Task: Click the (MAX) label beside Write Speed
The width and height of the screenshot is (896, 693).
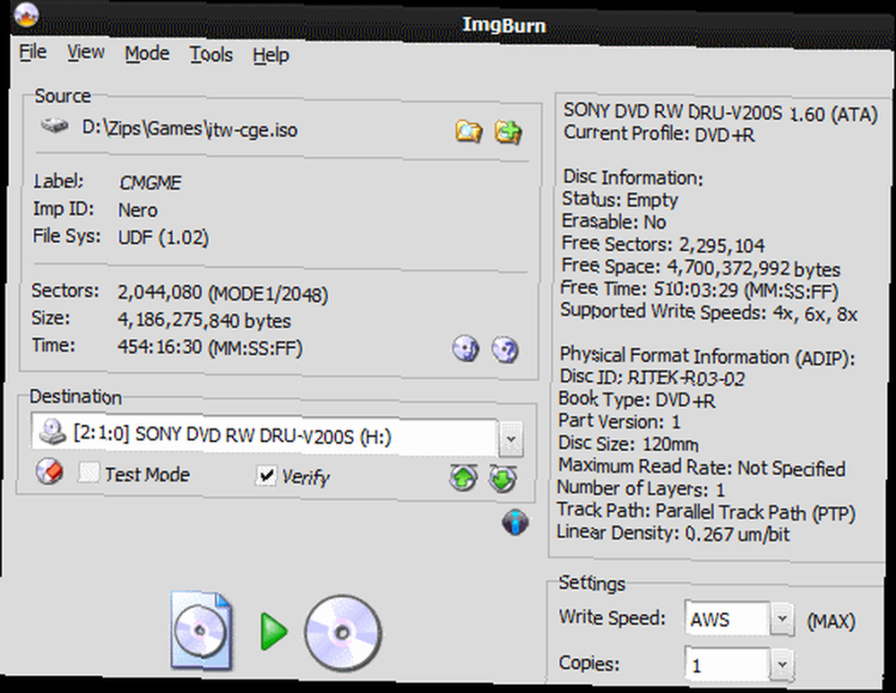Action: [x=831, y=621]
